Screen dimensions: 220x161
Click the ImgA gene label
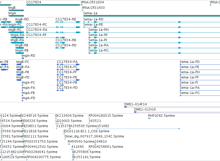pyautogui.click(x=12, y=13)
